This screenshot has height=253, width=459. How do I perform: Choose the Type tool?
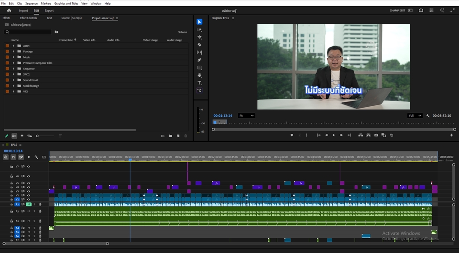[199, 83]
